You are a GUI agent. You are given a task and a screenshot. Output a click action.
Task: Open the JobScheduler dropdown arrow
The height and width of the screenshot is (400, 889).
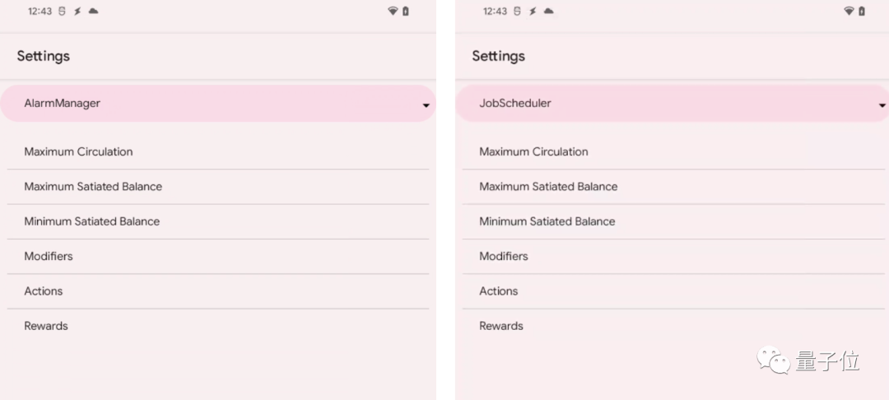pyautogui.click(x=882, y=105)
